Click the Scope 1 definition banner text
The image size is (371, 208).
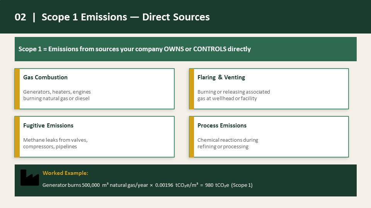[x=134, y=49]
